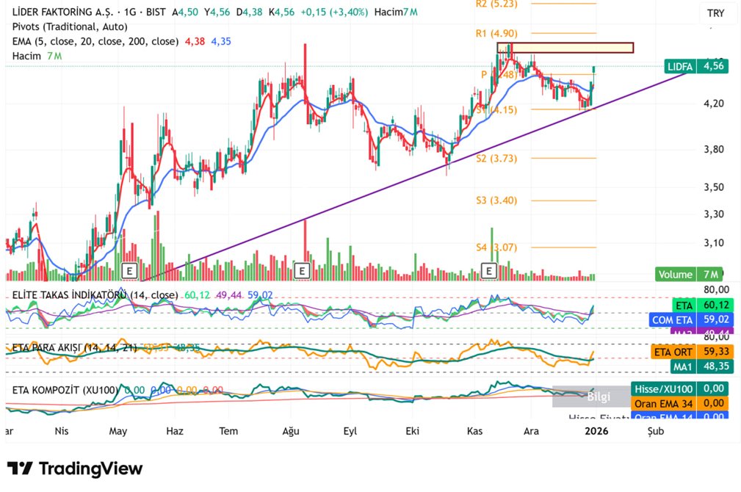The width and height of the screenshot is (741, 492).
Task: Open the TRY currency selector
Action: (715, 13)
